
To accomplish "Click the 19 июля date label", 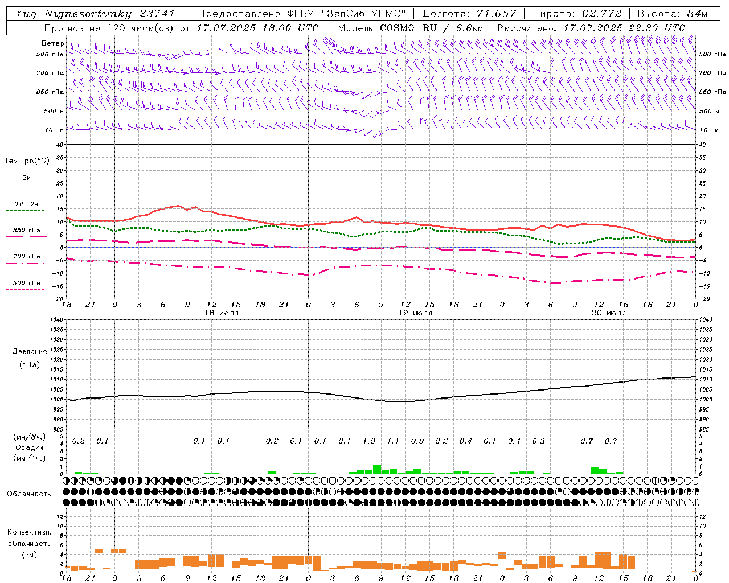I will tap(415, 313).
